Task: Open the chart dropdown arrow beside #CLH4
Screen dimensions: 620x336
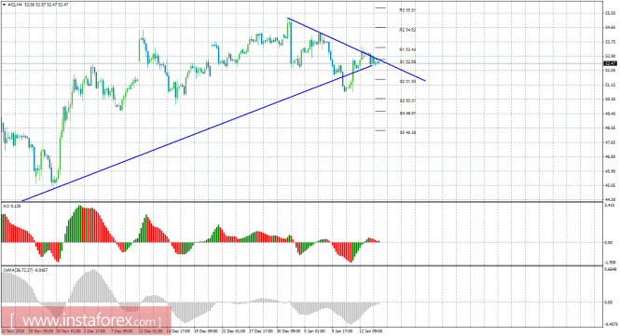Action: coord(4,5)
